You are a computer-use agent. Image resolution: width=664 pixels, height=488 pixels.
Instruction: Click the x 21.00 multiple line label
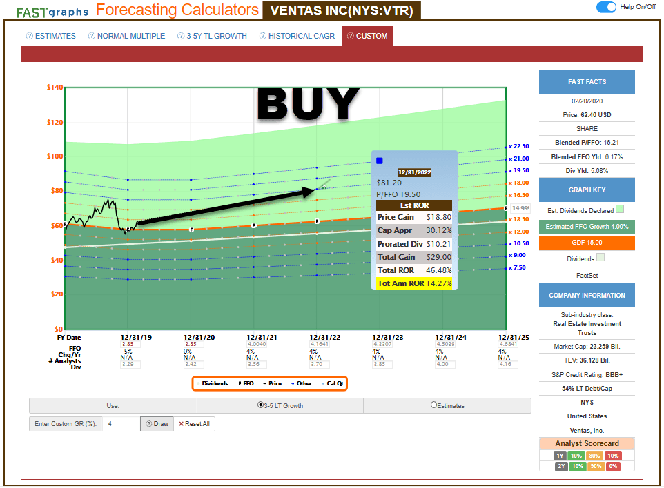(519, 159)
